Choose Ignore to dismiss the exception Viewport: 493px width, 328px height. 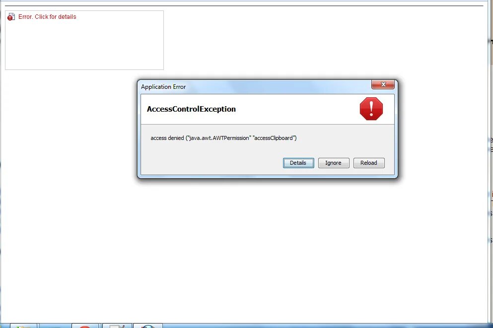(334, 163)
